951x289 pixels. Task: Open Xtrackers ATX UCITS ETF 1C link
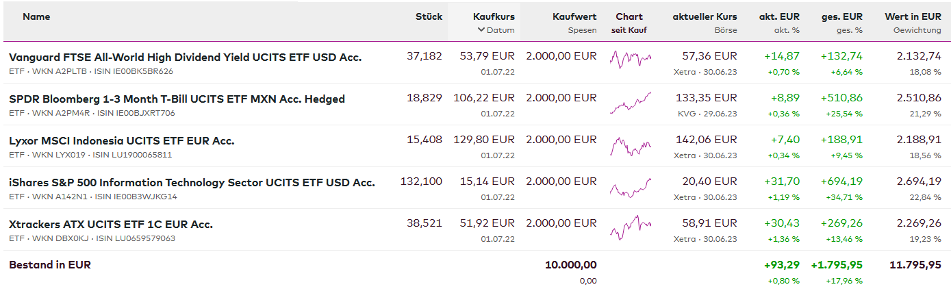tap(111, 225)
